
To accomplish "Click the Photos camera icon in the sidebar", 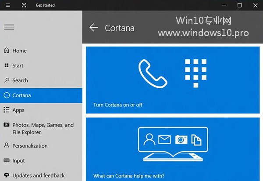I will click(x=7, y=124).
